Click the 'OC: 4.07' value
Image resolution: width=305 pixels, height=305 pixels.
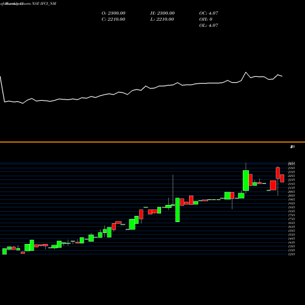point(209,13)
